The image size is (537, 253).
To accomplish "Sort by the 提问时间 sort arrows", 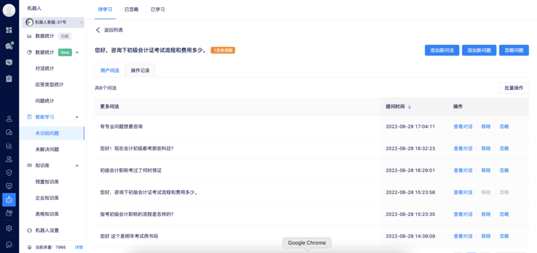I will (x=409, y=107).
